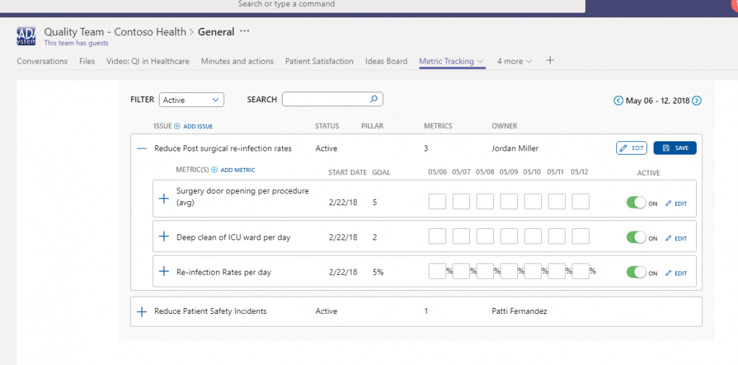738x365 pixels.
Task: Click Search or type a command box
Action: [291, 5]
